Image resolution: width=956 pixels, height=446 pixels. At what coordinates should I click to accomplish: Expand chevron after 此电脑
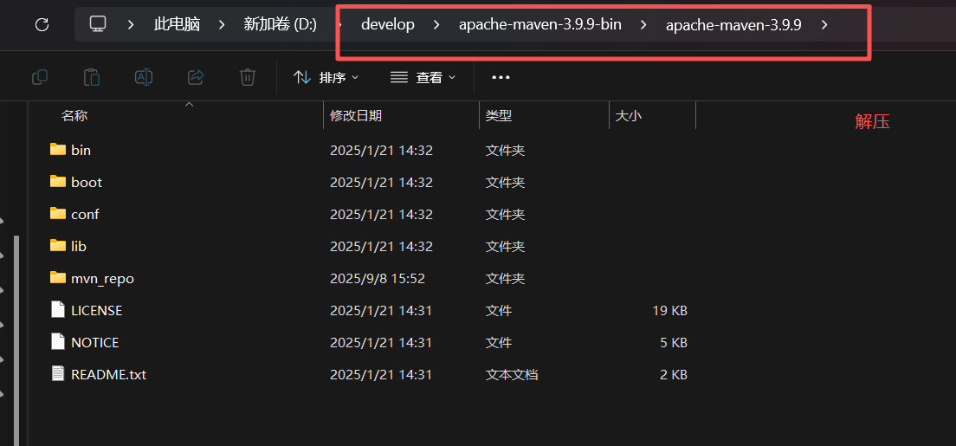coord(222,25)
